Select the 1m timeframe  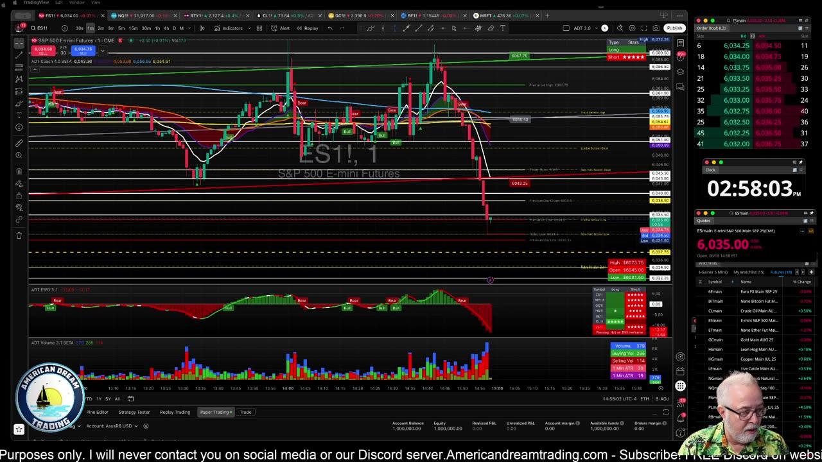tap(91, 28)
